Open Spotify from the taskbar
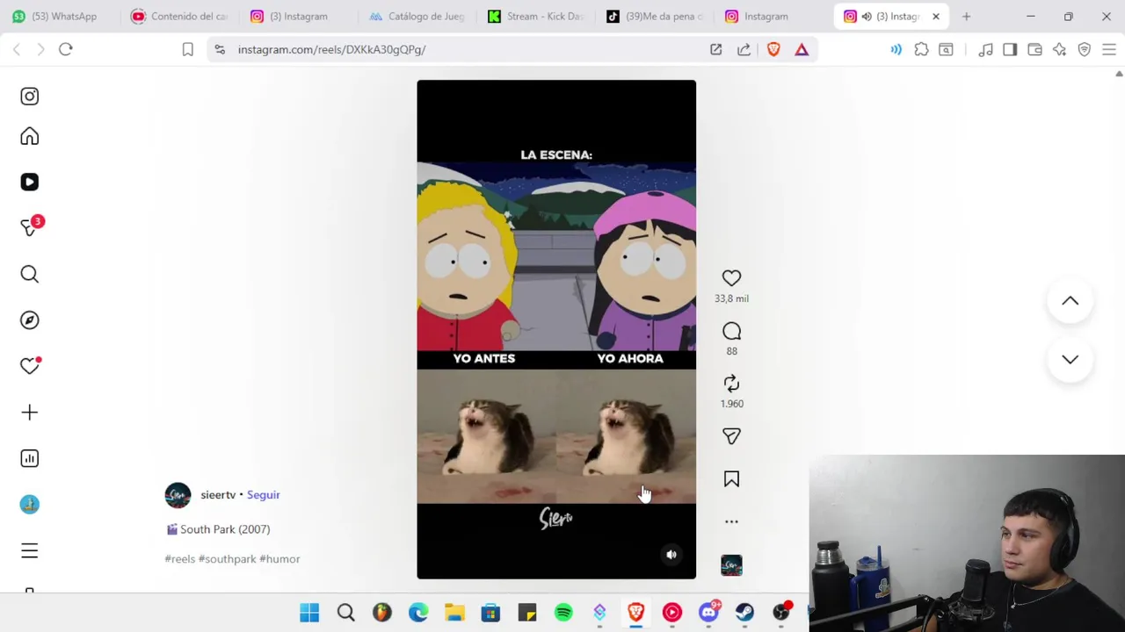The width and height of the screenshot is (1125, 632). click(563, 613)
